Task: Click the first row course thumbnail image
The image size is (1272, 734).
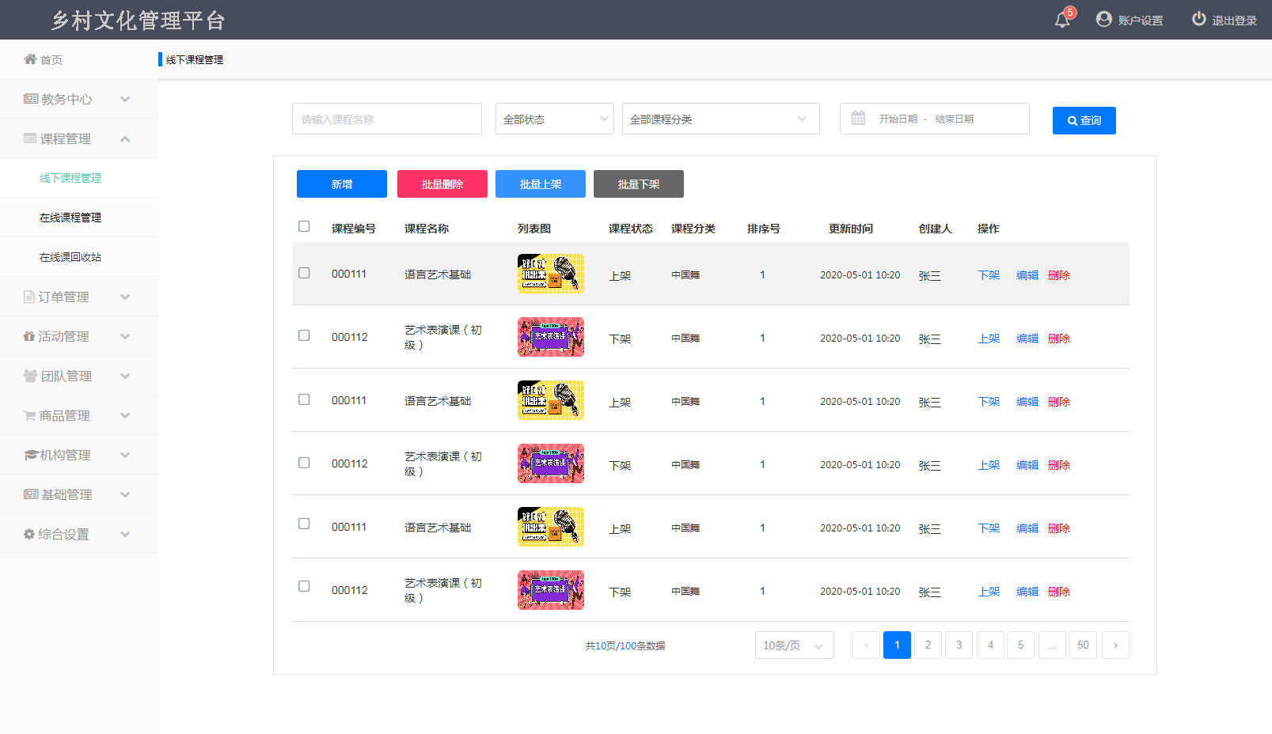Action: 551,274
